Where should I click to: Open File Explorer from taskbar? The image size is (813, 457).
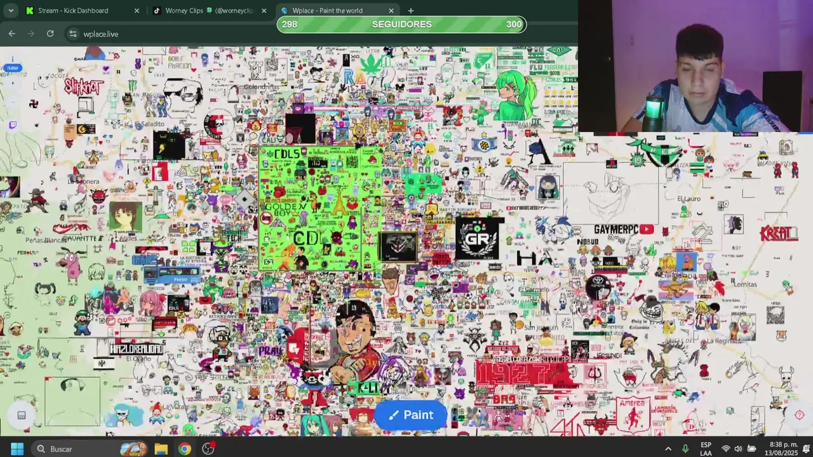(161, 449)
